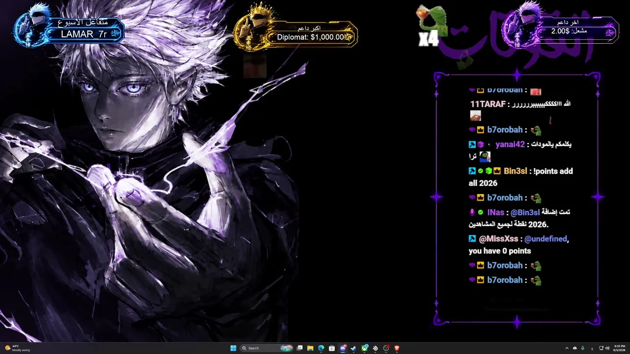Open the weather widget showing Mostly sunny

pos(18,348)
